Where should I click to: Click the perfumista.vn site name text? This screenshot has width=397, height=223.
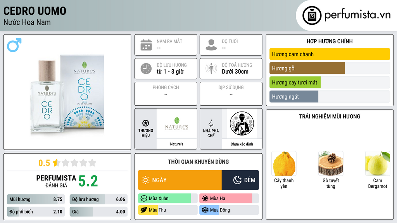coord(357,15)
